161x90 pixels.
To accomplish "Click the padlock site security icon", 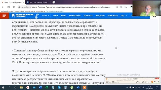I will point(19,7).
